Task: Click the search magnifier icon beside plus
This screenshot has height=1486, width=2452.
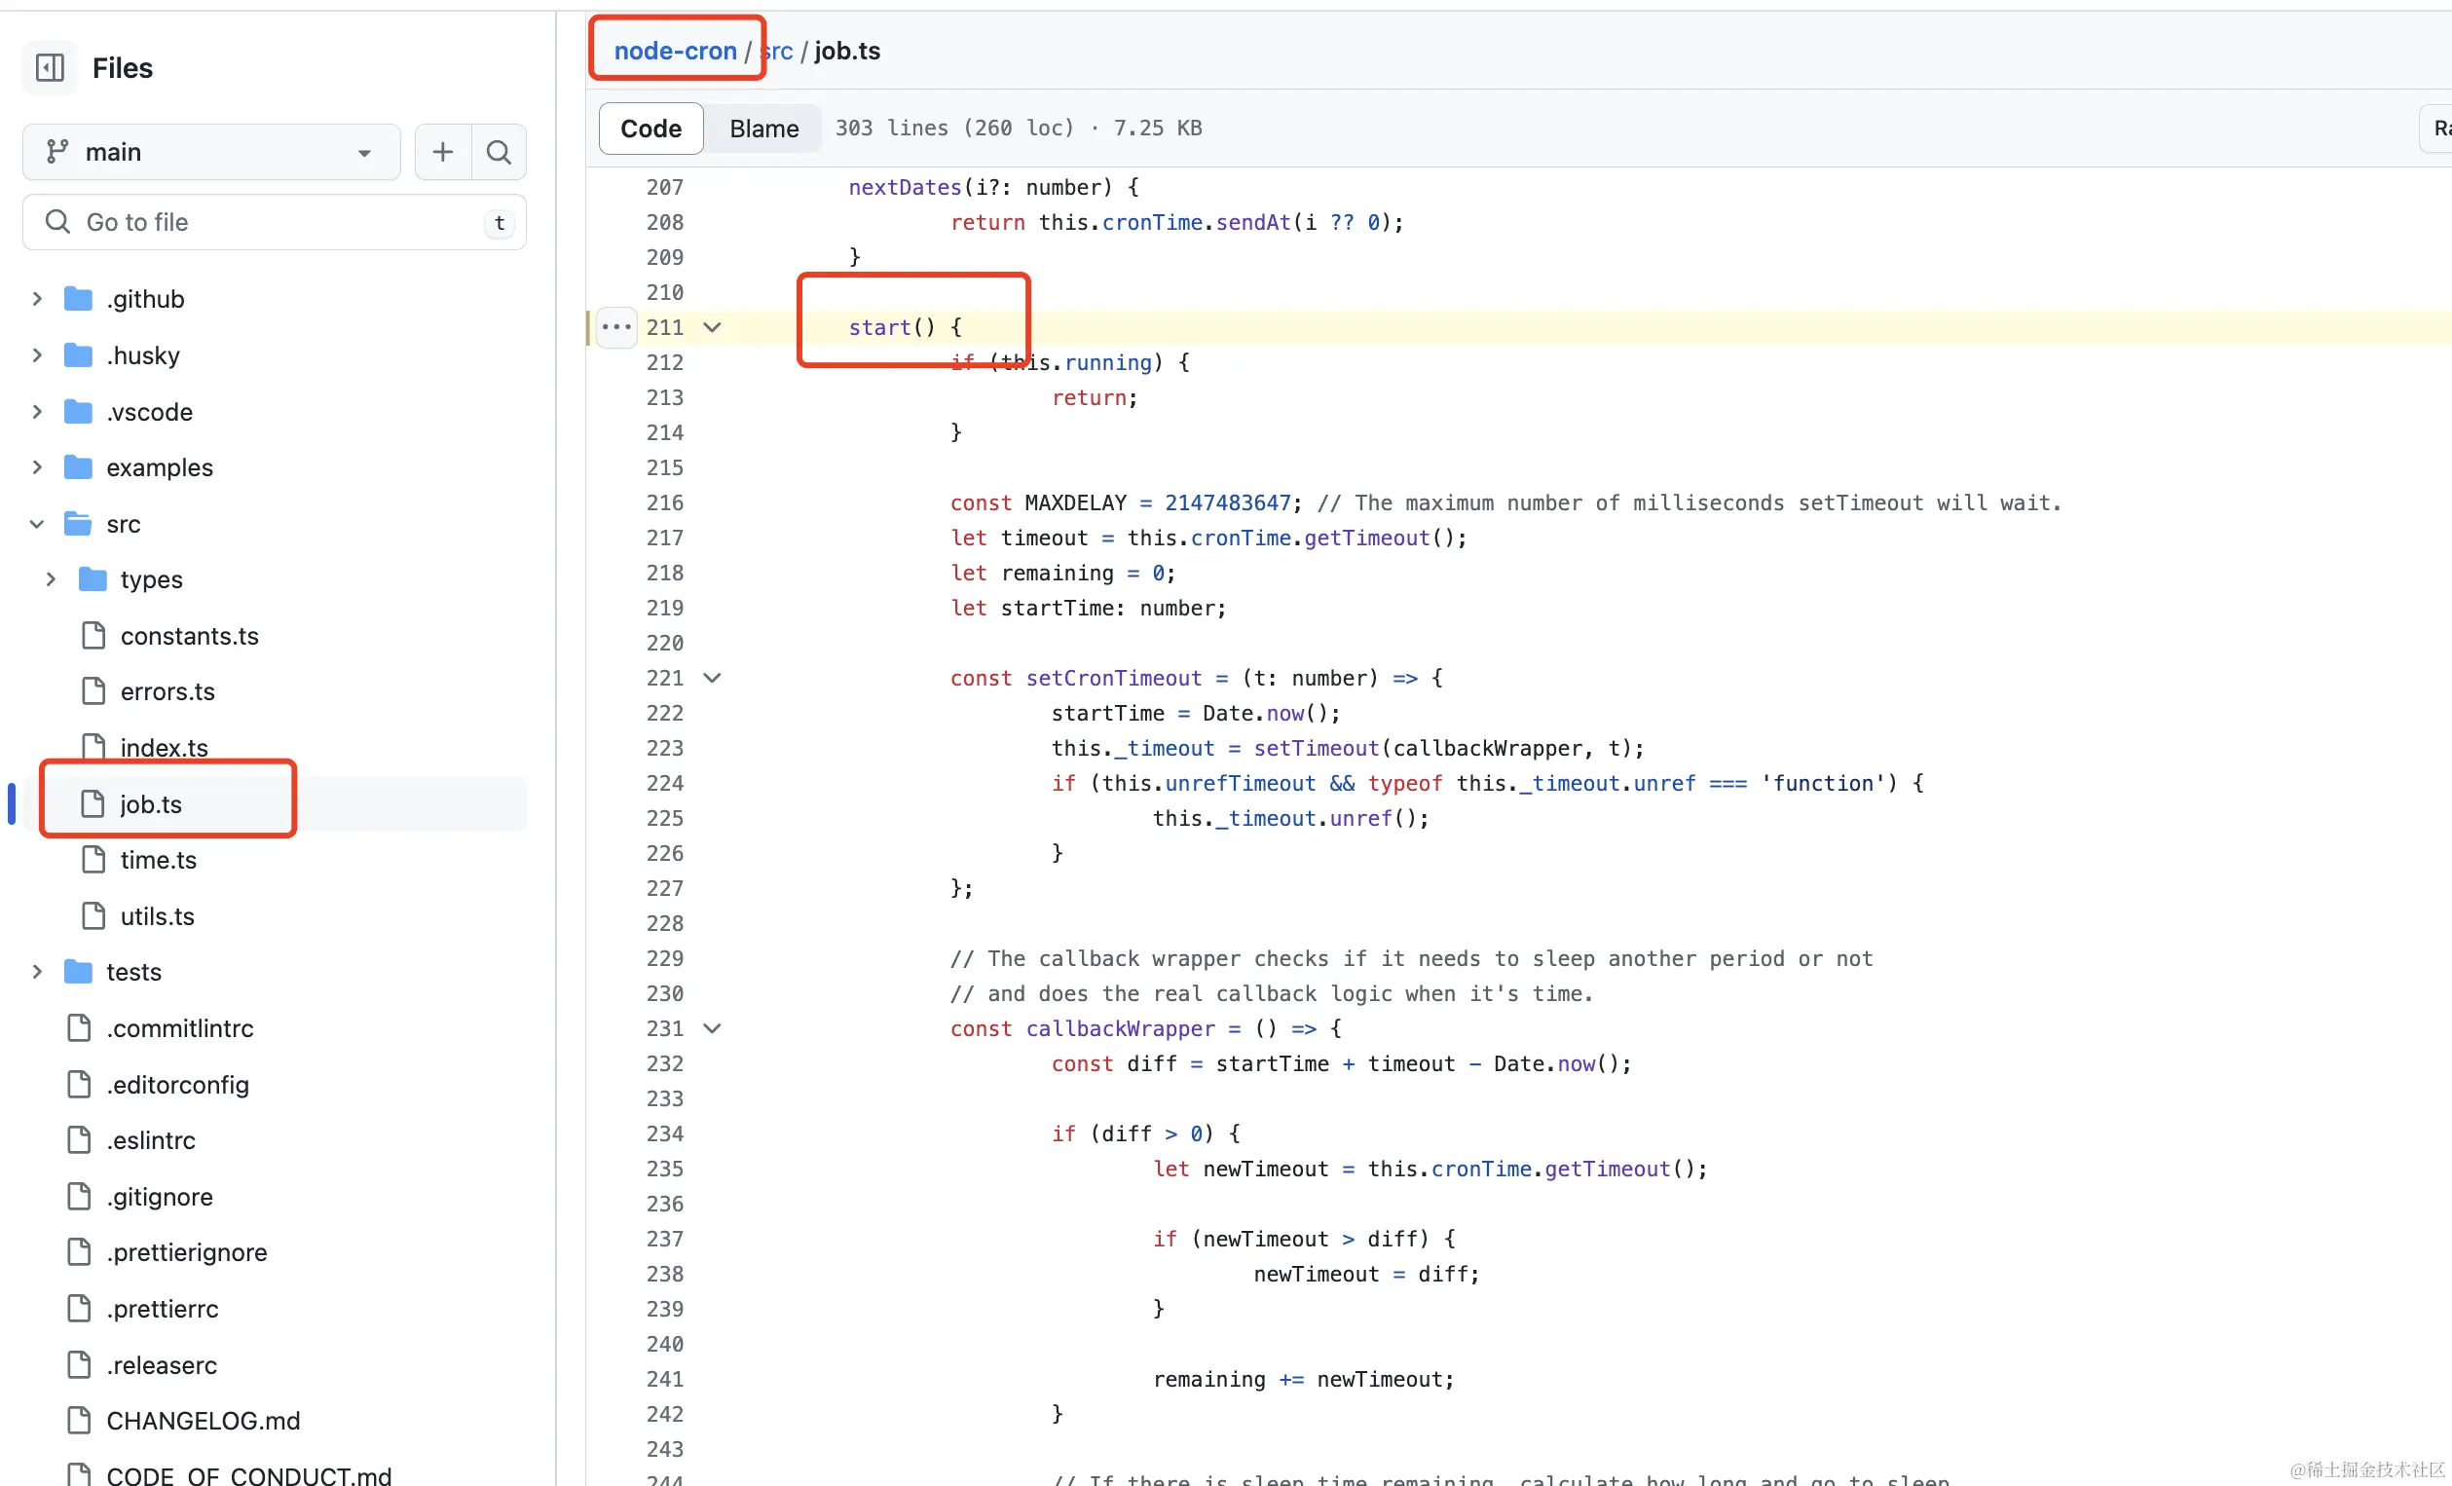Action: [499, 151]
